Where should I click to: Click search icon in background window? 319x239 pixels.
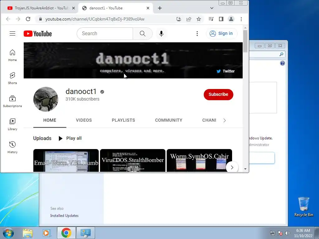pos(281,54)
